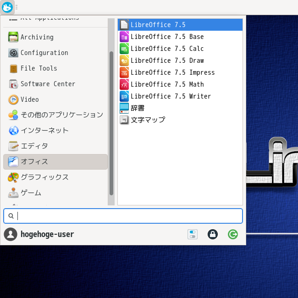Select the Video category
Viewport: 298px width, 298px height.
coord(55,99)
